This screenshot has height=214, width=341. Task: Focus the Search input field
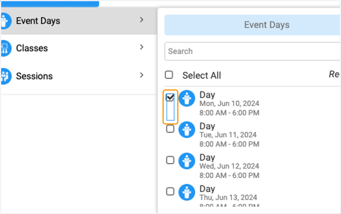pyautogui.click(x=253, y=51)
